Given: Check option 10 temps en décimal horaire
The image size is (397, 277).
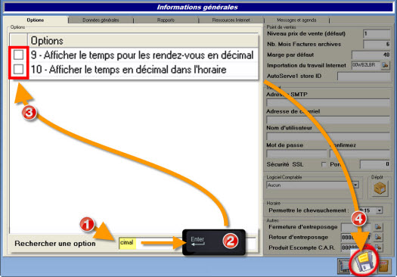Looking at the screenshot, I should (18, 69).
